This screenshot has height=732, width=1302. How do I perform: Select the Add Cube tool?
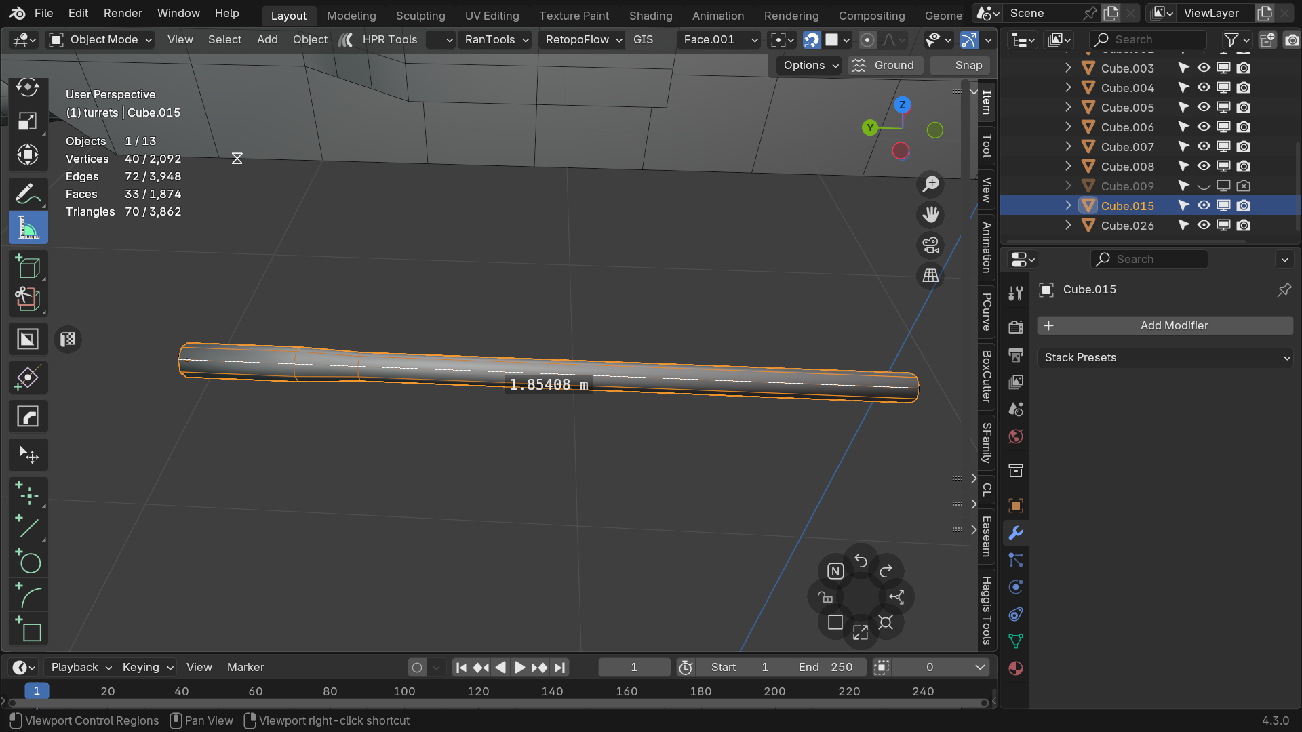pos(28,267)
